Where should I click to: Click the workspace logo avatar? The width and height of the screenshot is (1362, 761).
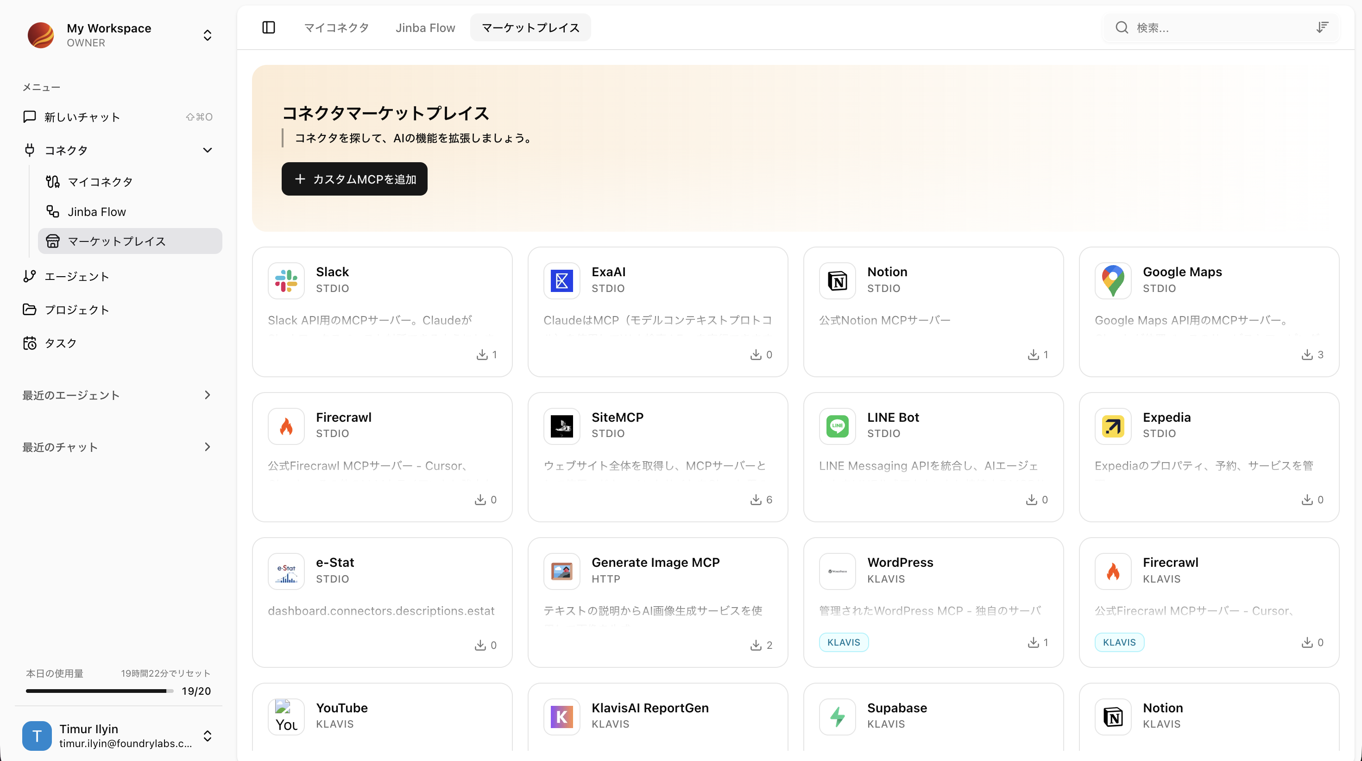tap(41, 35)
